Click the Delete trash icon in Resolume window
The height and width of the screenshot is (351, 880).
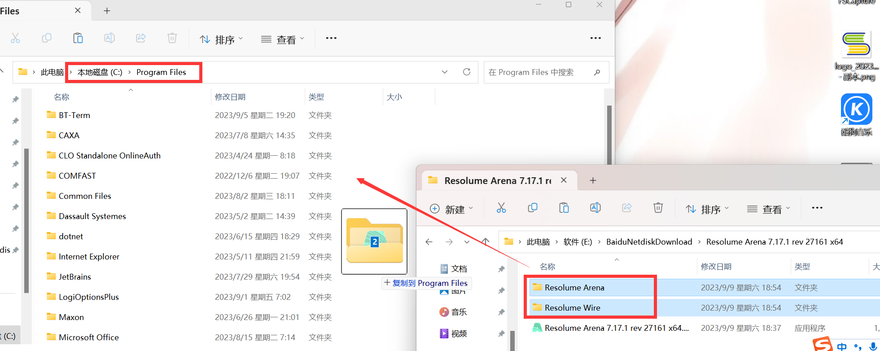coord(658,208)
